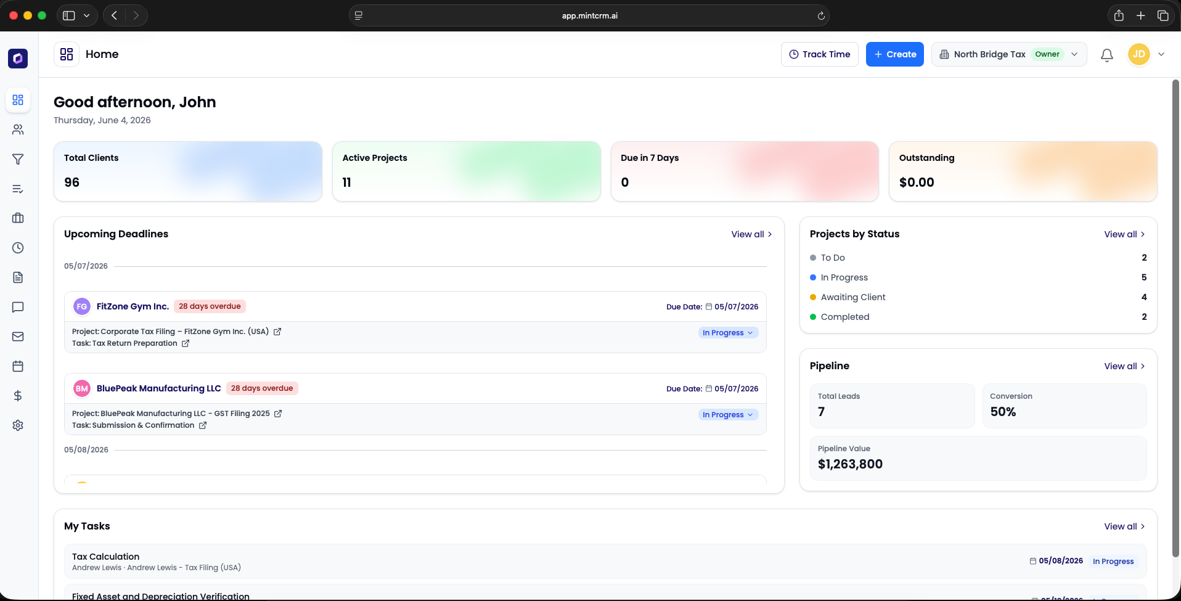
Task: Expand BluePeak Manufacturing In Progress status dropdown
Action: click(x=728, y=415)
